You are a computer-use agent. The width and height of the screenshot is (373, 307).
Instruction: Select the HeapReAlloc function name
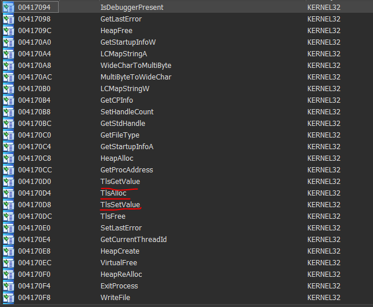(121, 275)
